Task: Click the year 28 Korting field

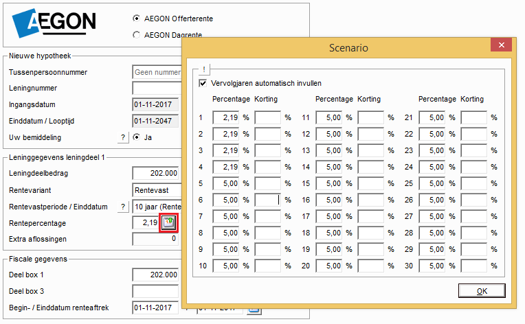Action: tap(473, 233)
